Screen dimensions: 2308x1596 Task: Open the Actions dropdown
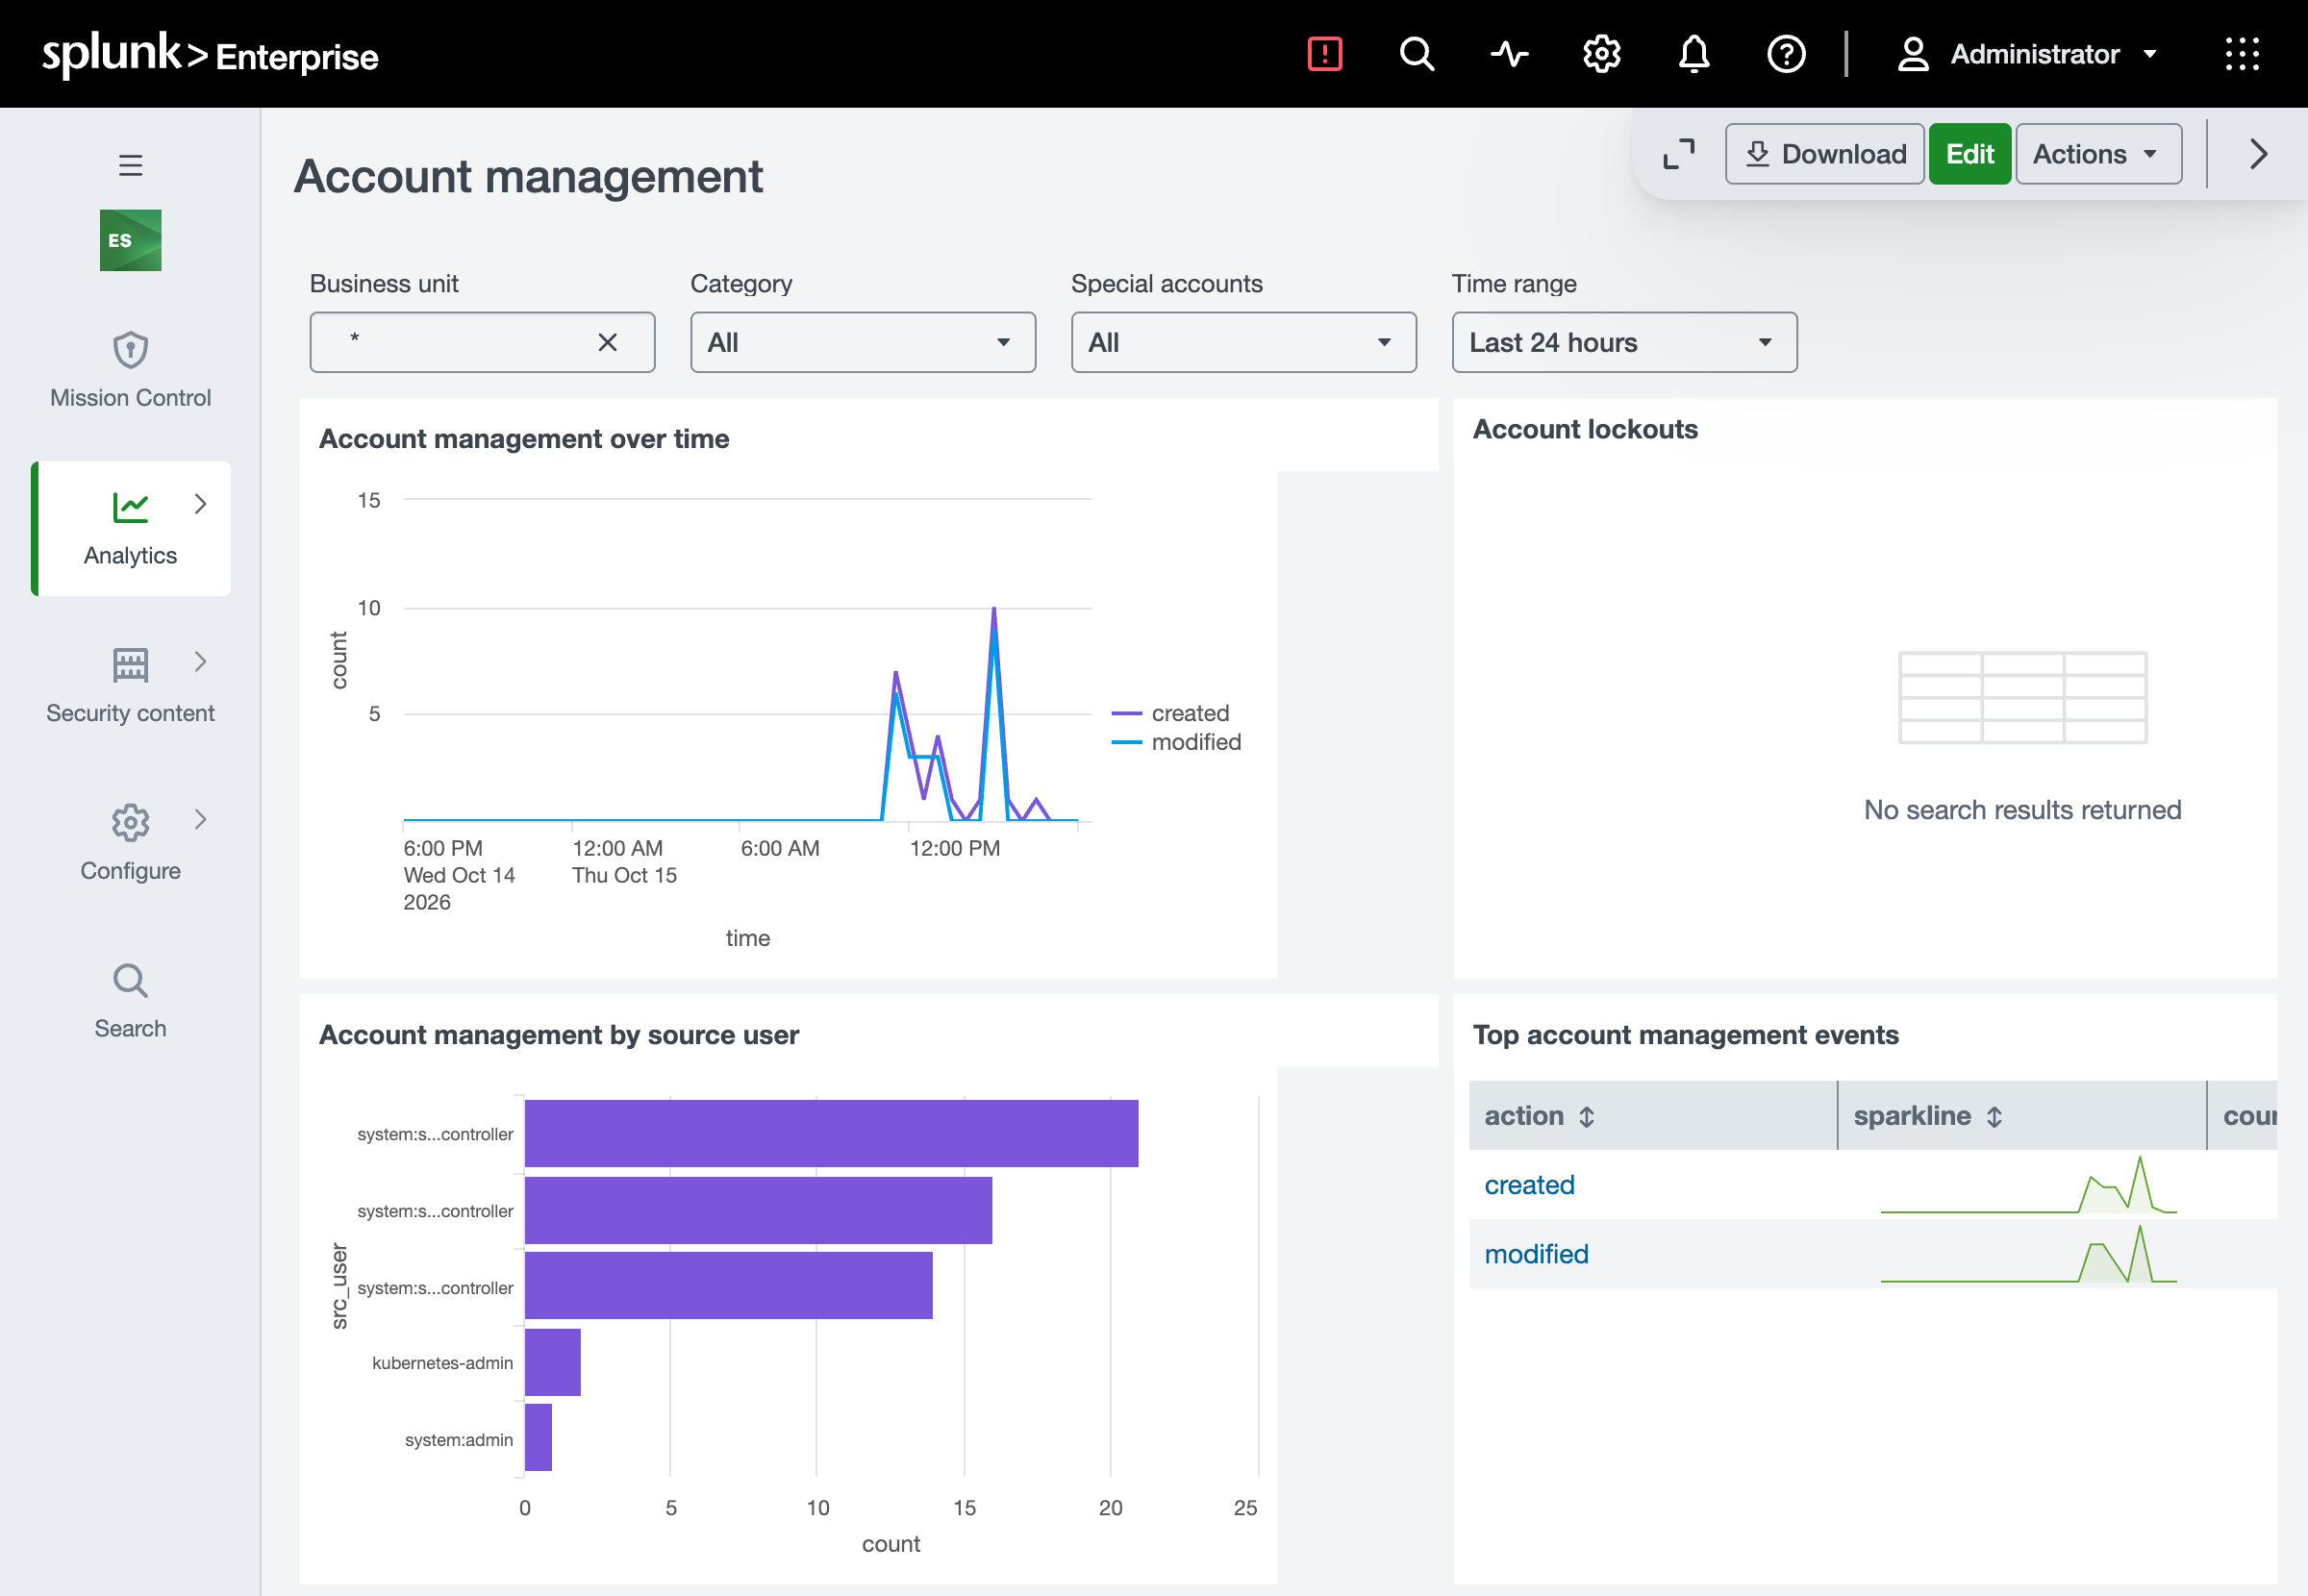[x=2098, y=154]
